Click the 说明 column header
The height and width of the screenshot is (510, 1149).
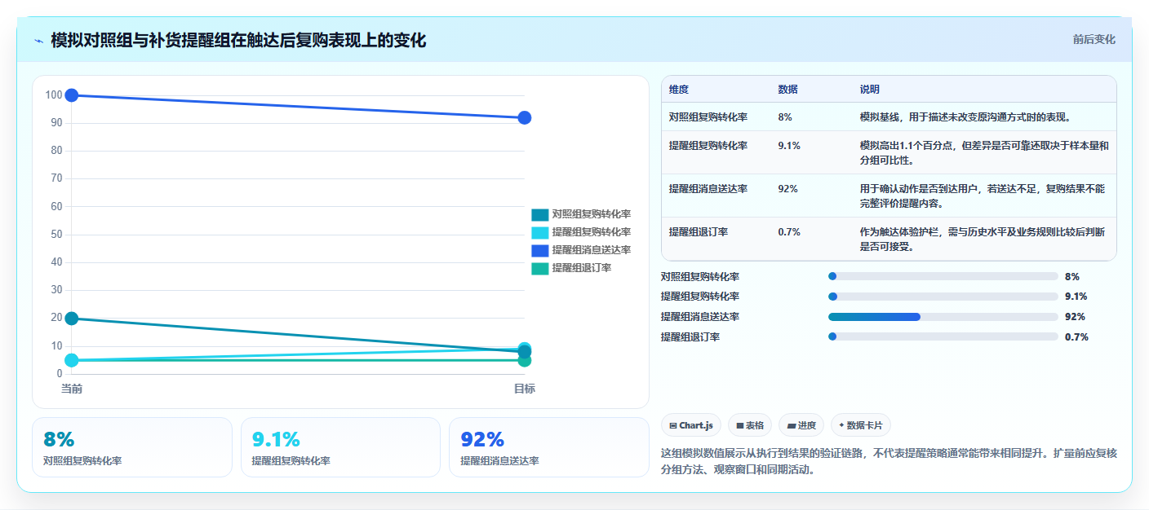[x=870, y=90]
